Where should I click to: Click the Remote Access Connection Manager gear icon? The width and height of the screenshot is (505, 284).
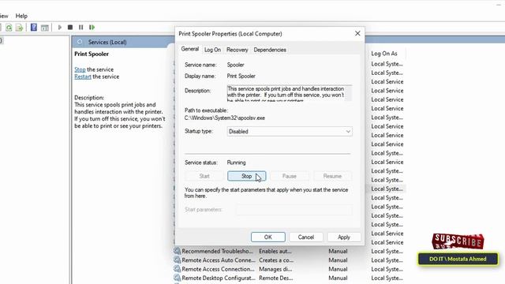177,268
